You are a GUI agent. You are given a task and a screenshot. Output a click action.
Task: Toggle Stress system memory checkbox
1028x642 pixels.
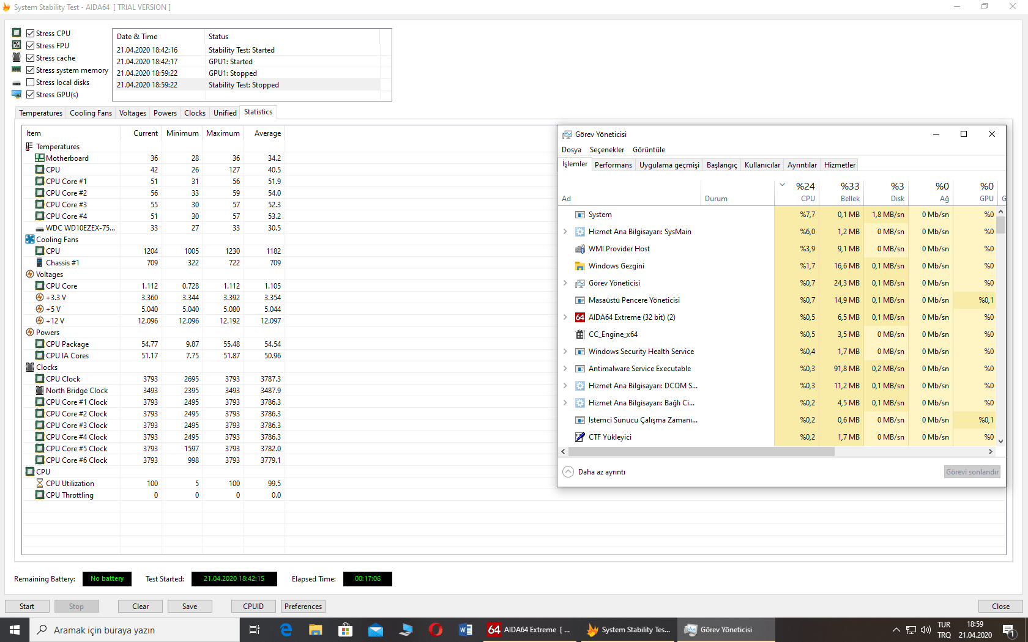(x=30, y=70)
